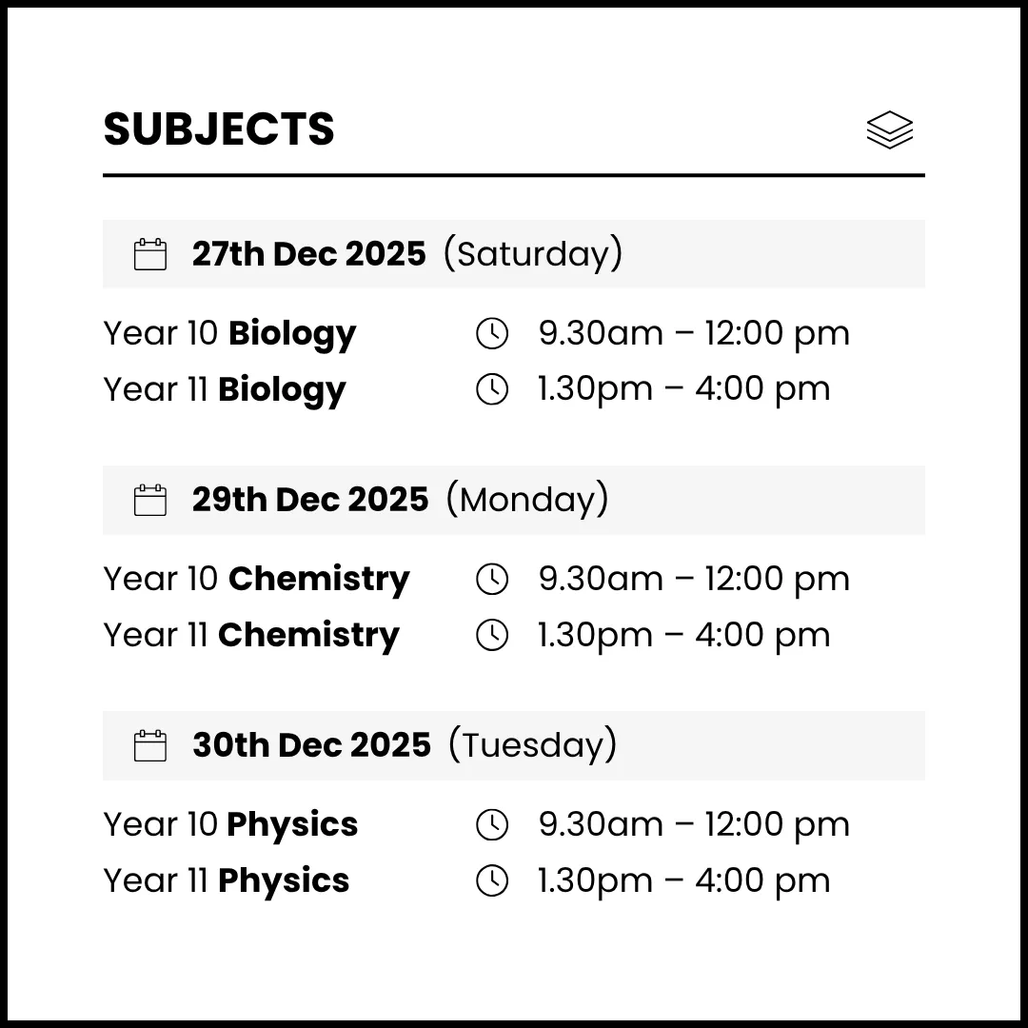Click the clock icon for Year 10 Biology
The width and height of the screenshot is (1028, 1028).
(492, 333)
